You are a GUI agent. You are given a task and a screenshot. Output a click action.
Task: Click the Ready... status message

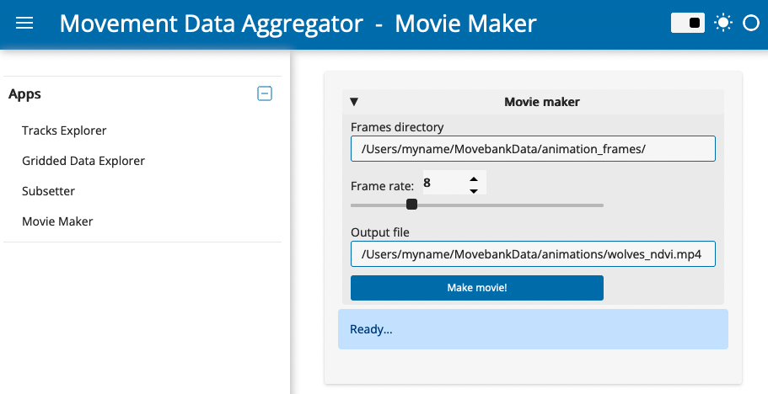(x=533, y=329)
